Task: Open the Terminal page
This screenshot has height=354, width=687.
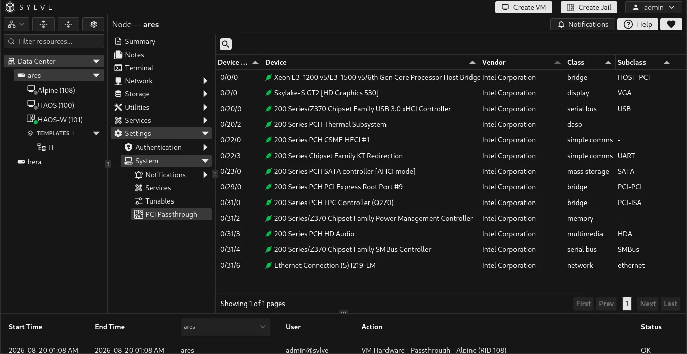Action: pos(139,68)
